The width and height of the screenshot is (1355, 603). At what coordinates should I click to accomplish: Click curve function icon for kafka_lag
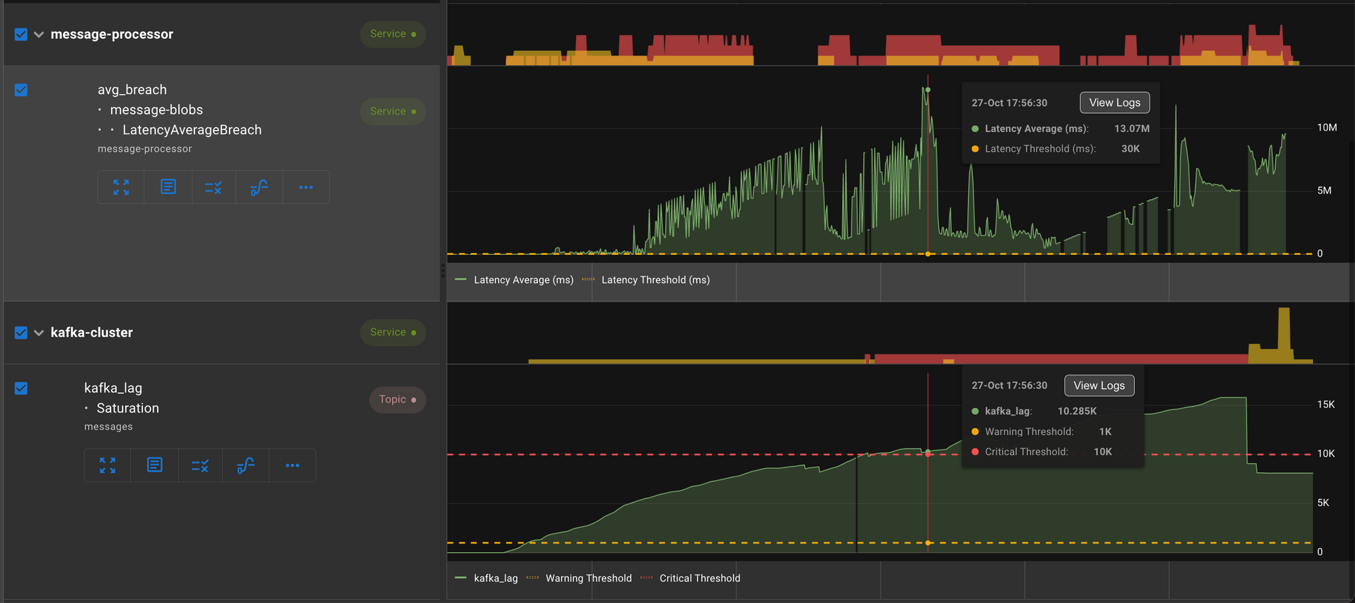(245, 465)
